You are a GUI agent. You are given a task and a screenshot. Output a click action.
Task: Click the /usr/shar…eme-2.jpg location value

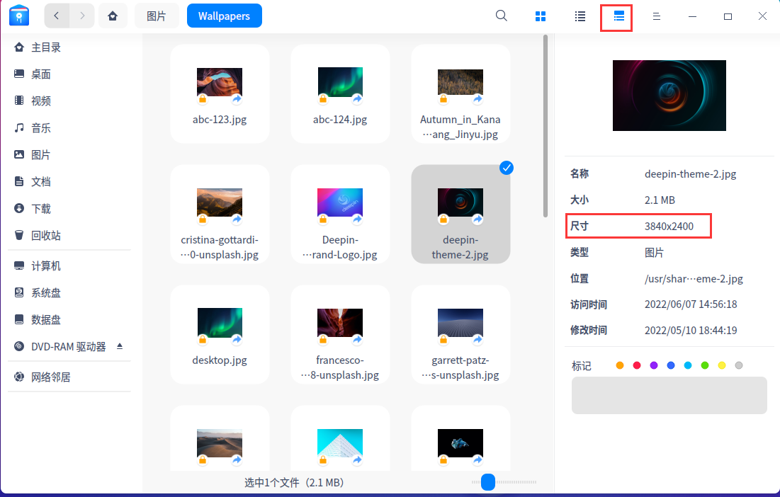[x=694, y=279]
